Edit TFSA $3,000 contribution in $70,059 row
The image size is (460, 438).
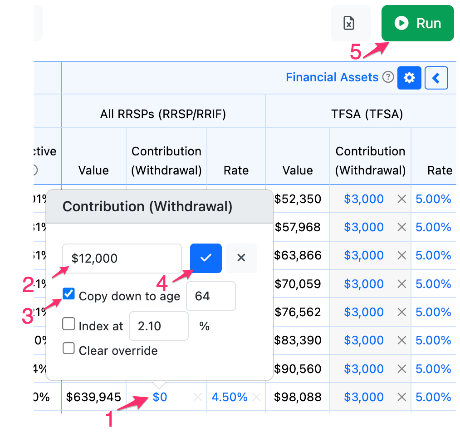[x=364, y=284]
